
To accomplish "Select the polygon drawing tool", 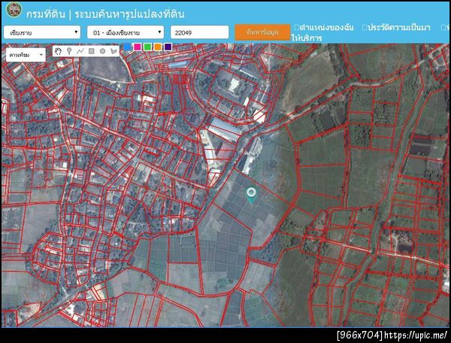I will (x=114, y=51).
